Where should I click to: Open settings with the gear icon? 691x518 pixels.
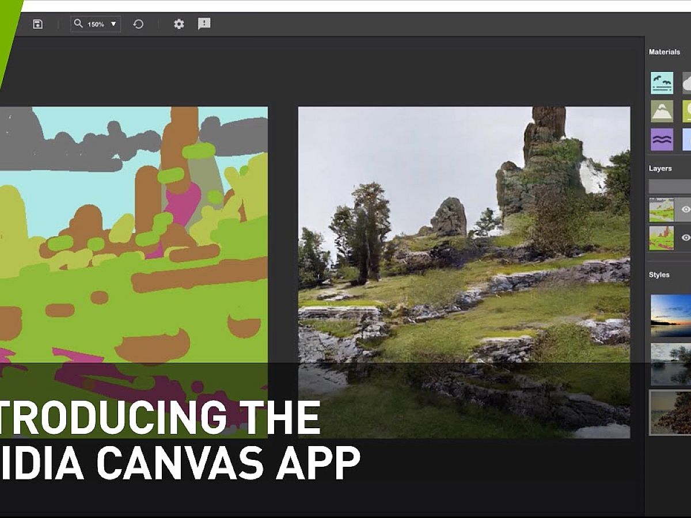click(x=179, y=24)
